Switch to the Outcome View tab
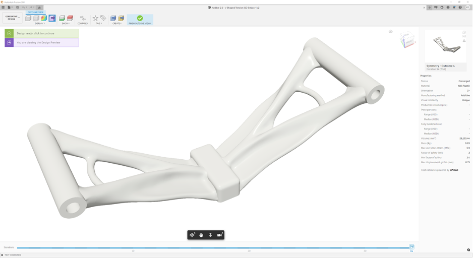Image resolution: width=473 pixels, height=258 pixels. point(35,12)
